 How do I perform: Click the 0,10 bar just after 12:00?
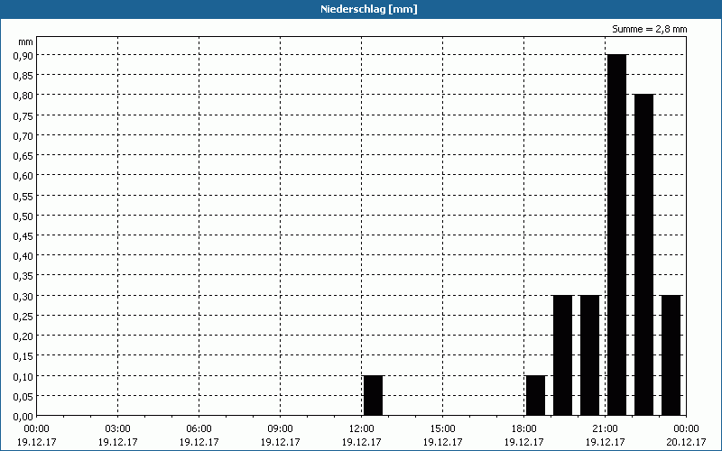point(374,396)
